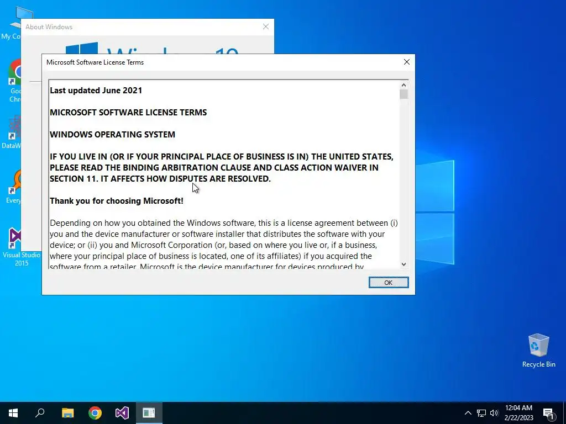Image resolution: width=566 pixels, height=424 pixels.
Task: Open the Action Center notifications icon
Action: point(548,413)
